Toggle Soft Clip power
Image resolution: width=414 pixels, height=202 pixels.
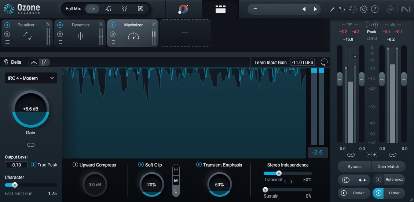click(x=141, y=165)
